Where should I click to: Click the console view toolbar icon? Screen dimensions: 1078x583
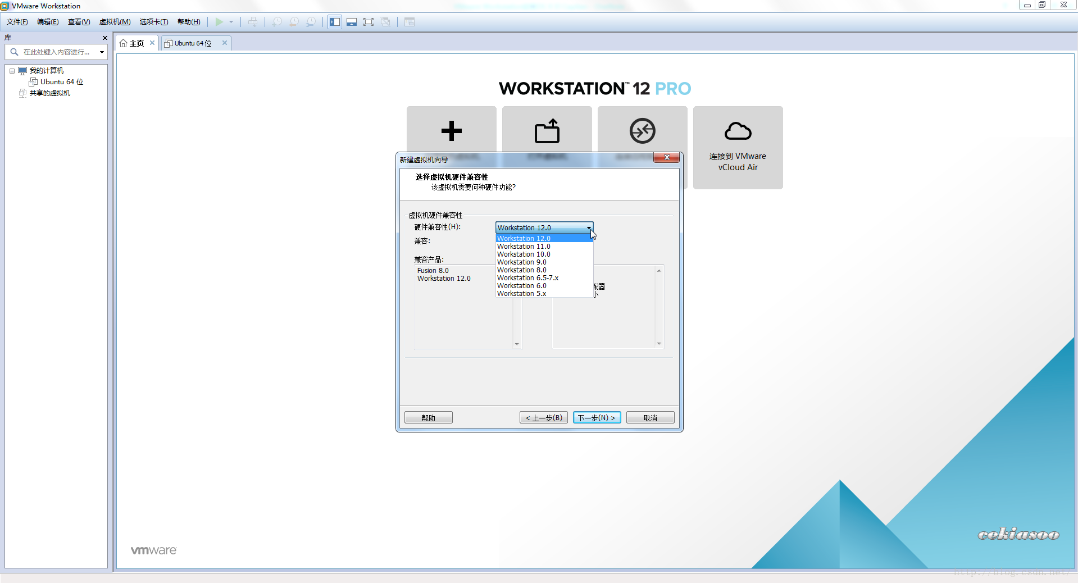click(410, 22)
